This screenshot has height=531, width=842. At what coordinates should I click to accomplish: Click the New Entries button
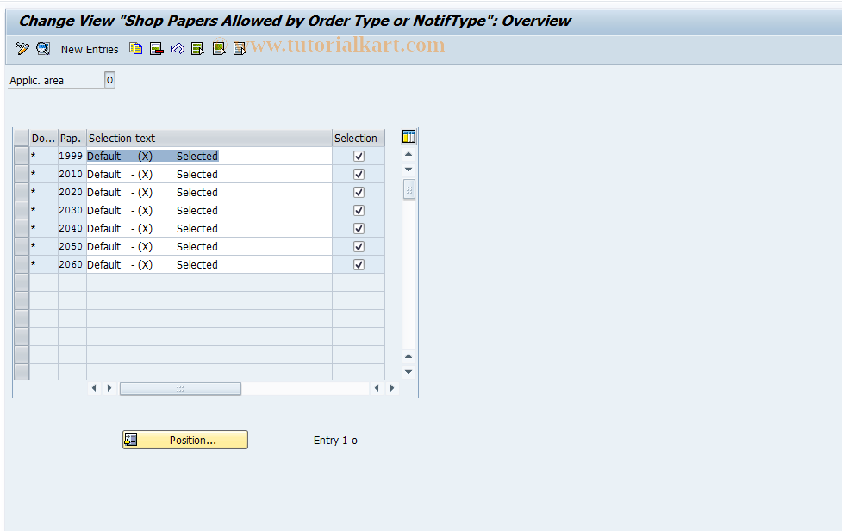coord(89,49)
